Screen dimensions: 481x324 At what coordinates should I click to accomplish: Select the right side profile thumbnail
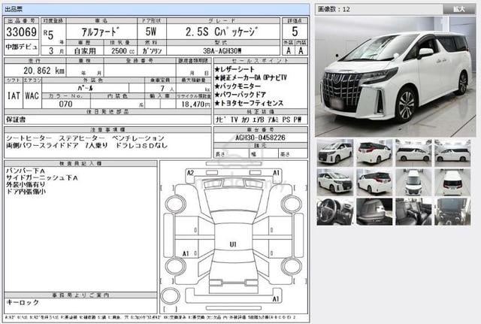point(452,153)
